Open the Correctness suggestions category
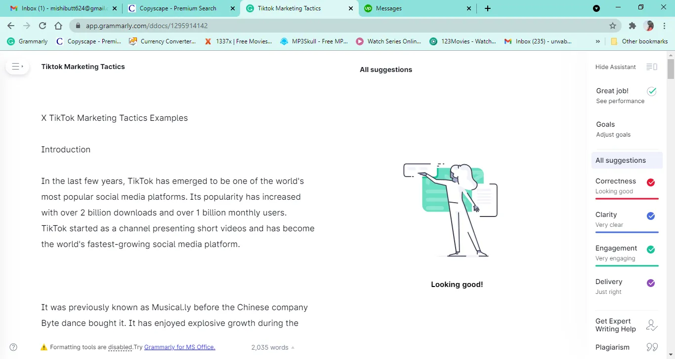 pyautogui.click(x=627, y=186)
